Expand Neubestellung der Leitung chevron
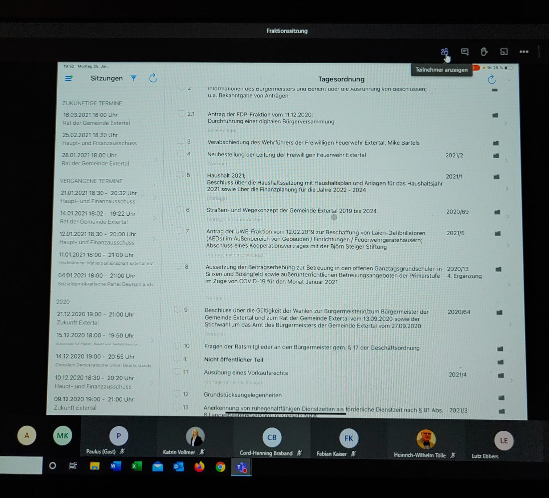The height and width of the screenshot is (498, 549). coord(506,160)
